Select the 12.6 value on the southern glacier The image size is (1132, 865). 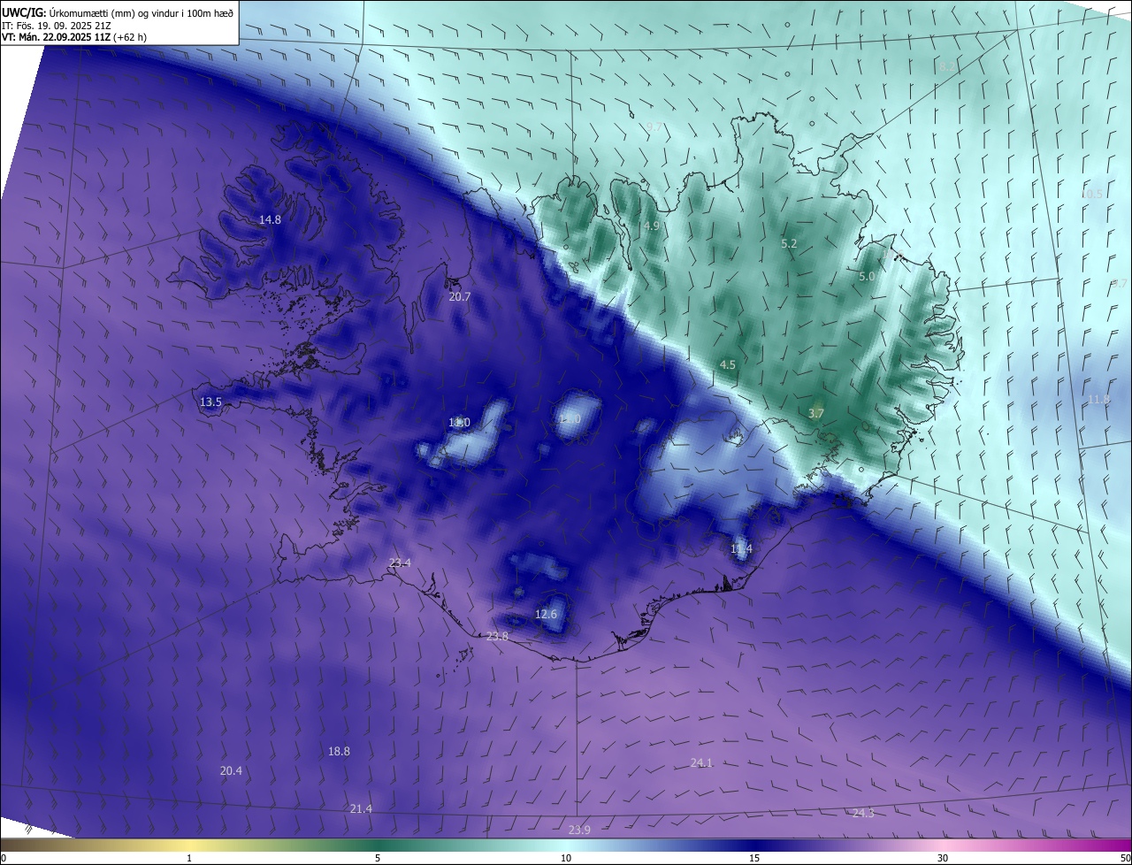pos(547,614)
